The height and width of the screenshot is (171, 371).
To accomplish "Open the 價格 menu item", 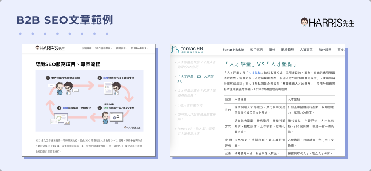I will click(272, 50).
